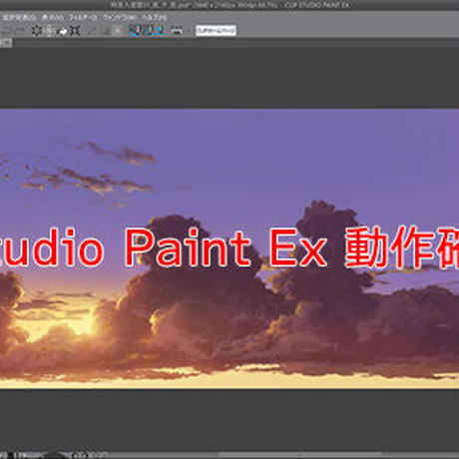Click the horizontal scrollbar below the canvas
Image resolution: width=459 pixels, height=459 pixels.
click(x=300, y=454)
